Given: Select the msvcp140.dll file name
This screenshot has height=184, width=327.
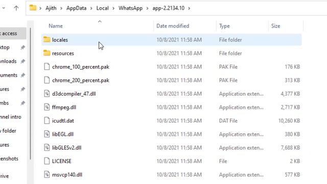Looking at the screenshot, I should pos(67,175).
